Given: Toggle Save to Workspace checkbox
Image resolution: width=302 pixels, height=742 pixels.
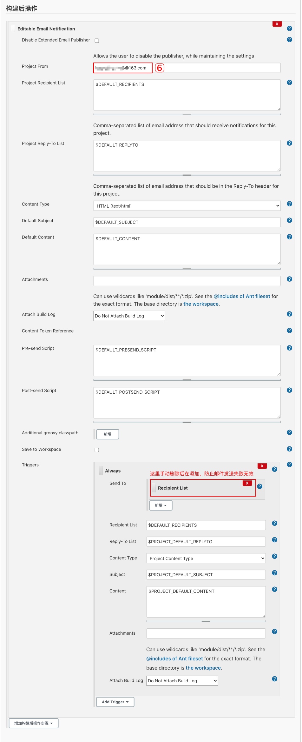Looking at the screenshot, I should 97,450.
